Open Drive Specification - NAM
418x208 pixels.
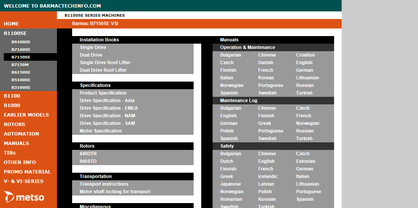click(107, 116)
